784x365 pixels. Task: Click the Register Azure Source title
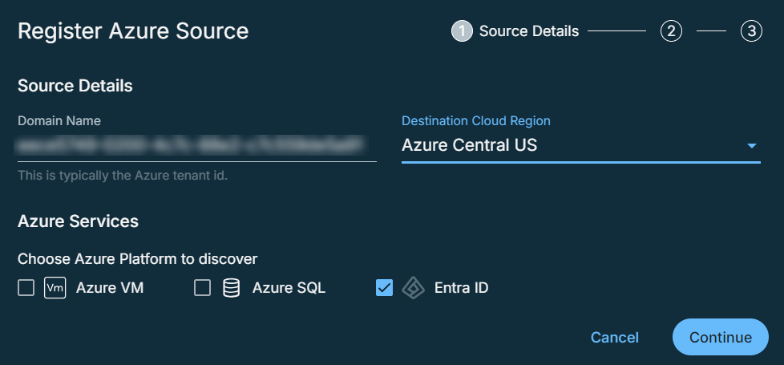[133, 31]
